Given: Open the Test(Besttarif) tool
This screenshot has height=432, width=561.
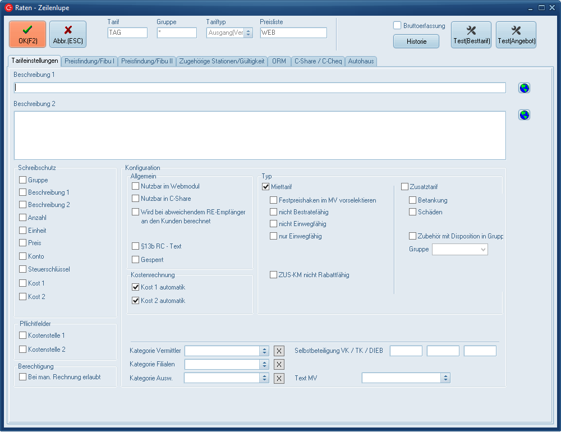Looking at the screenshot, I should point(471,34).
